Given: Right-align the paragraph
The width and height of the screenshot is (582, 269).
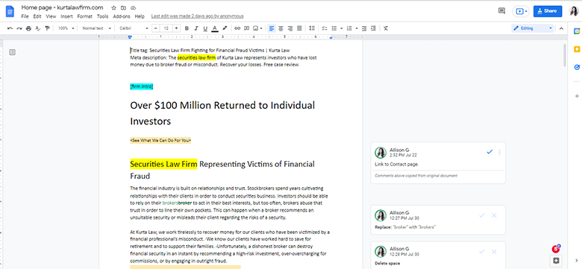Looking at the screenshot, I should tap(290, 28).
